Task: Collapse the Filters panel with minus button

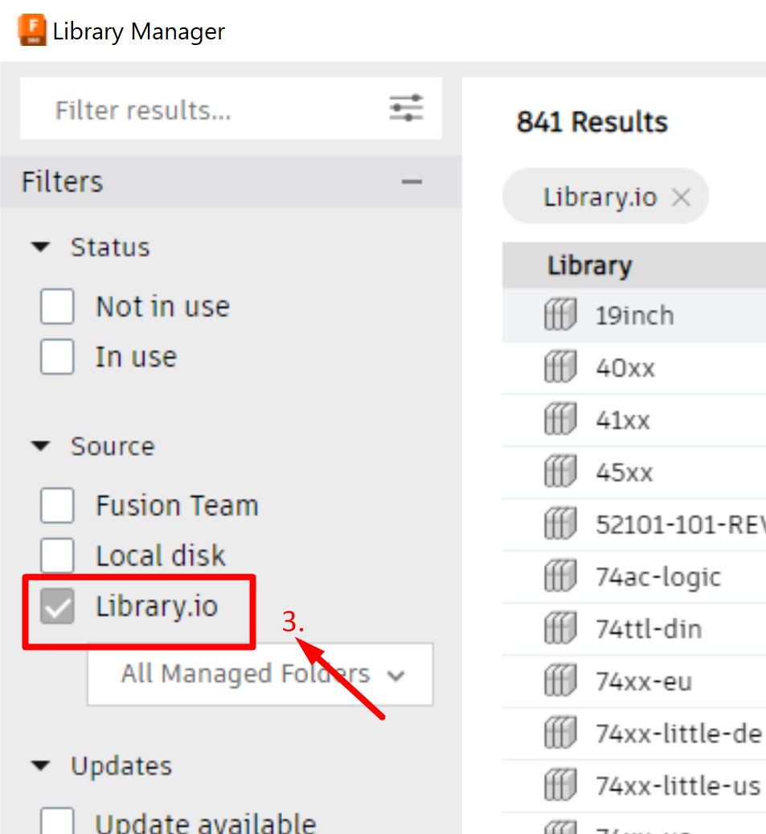Action: [x=412, y=182]
